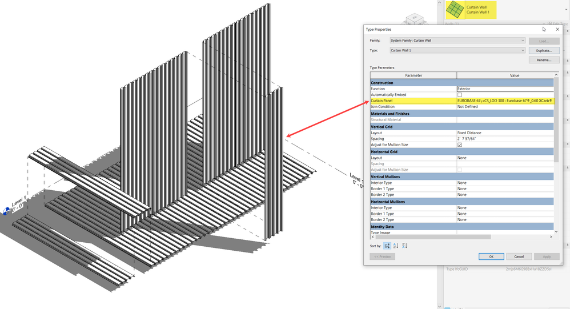Select Vertical Grid Layout value Fixed Distance

[x=505, y=133]
